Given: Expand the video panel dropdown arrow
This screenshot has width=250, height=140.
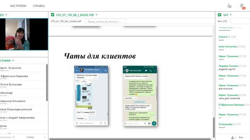Looking at the screenshot, I should point(6,15).
